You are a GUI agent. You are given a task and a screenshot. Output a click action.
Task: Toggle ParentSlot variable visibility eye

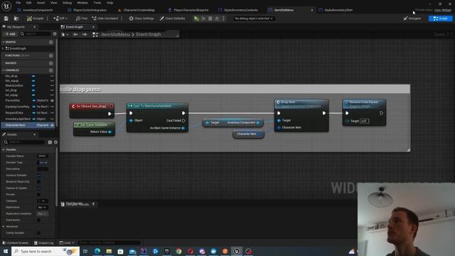pyautogui.click(x=52, y=100)
